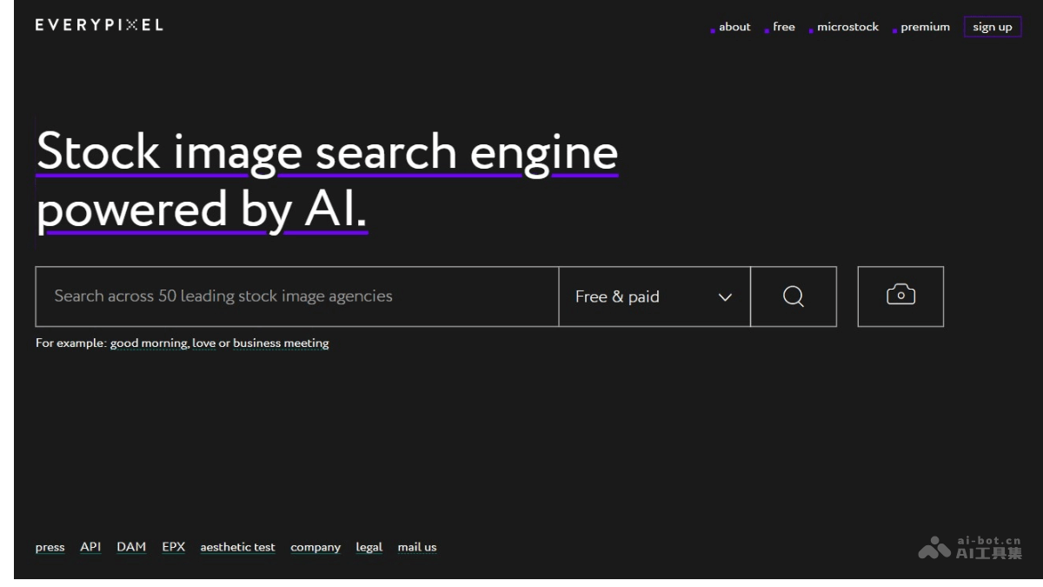Open the premium section
This screenshot has width=1043, height=587.
[x=925, y=27]
